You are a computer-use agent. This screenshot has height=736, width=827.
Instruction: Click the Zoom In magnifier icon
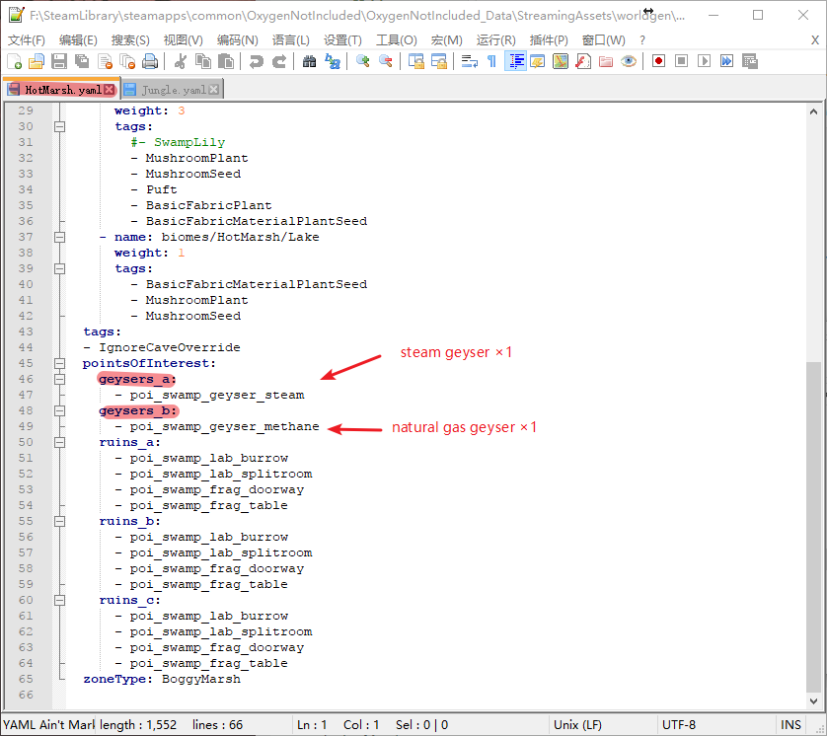pyautogui.click(x=363, y=61)
